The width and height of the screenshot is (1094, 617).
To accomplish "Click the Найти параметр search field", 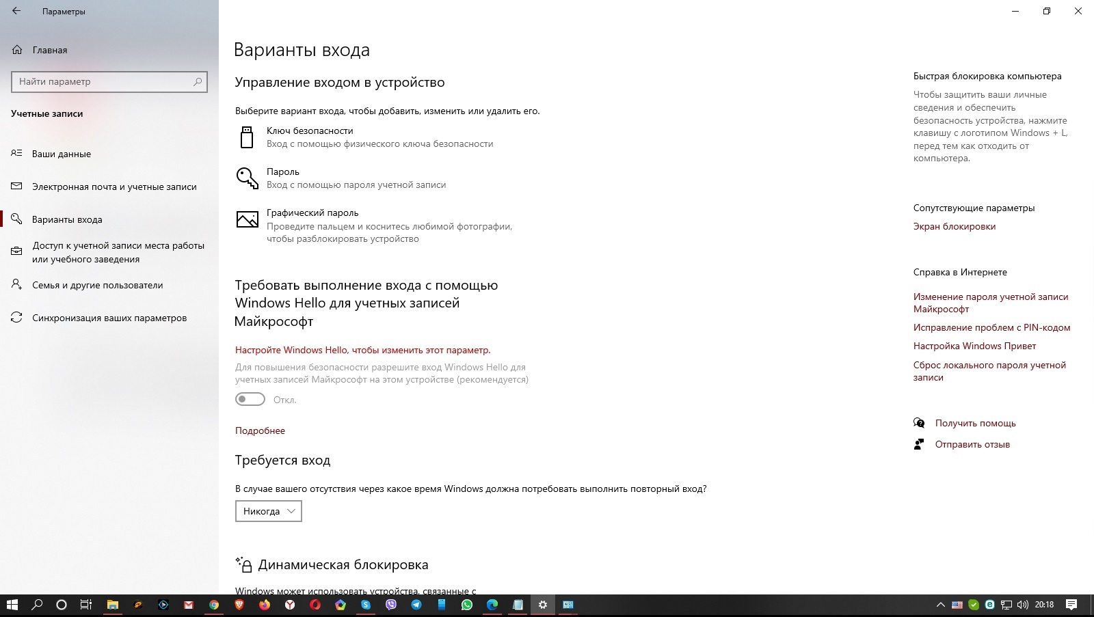I will 109,81.
